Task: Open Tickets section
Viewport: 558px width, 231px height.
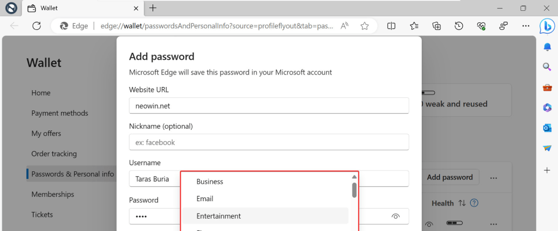Action: [42, 215]
